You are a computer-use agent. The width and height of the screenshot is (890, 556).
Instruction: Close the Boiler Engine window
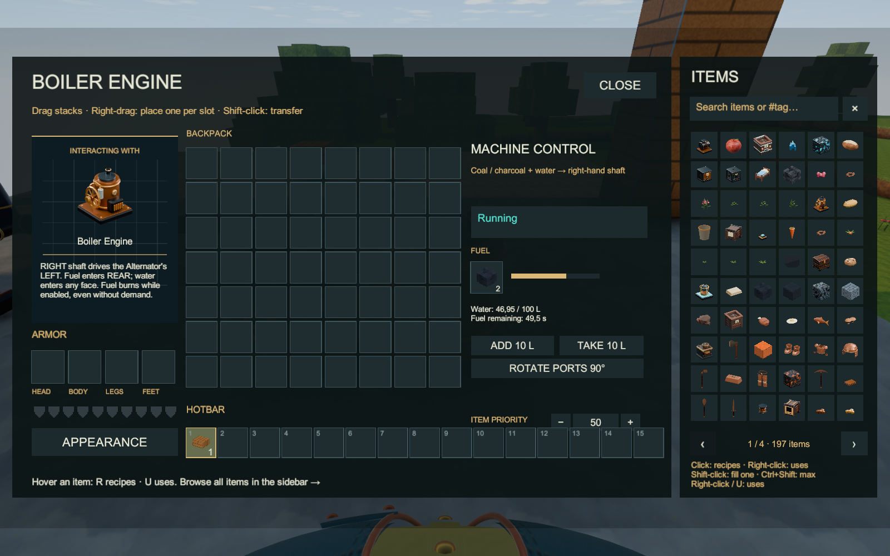(x=620, y=85)
